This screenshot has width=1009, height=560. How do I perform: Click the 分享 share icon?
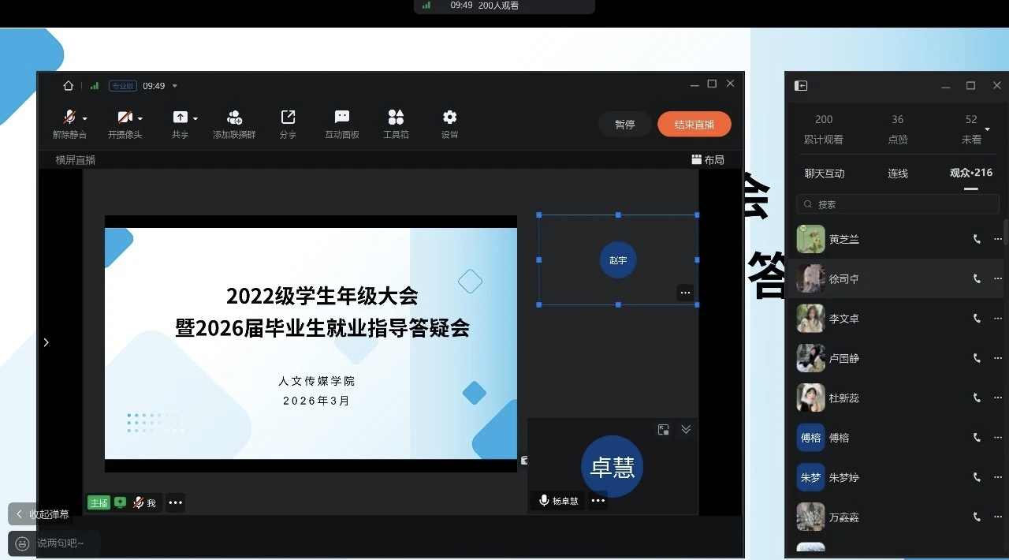288,124
